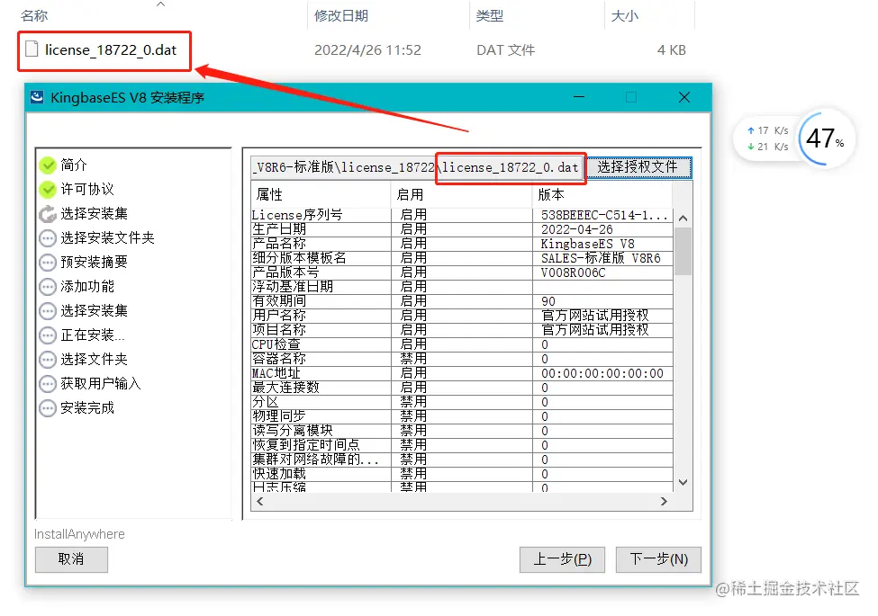Click the 2022/4/26 11:52 modified date
The image size is (878, 616).
click(x=367, y=50)
